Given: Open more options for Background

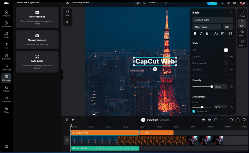Looking at the screenshot, I should tap(232, 63).
